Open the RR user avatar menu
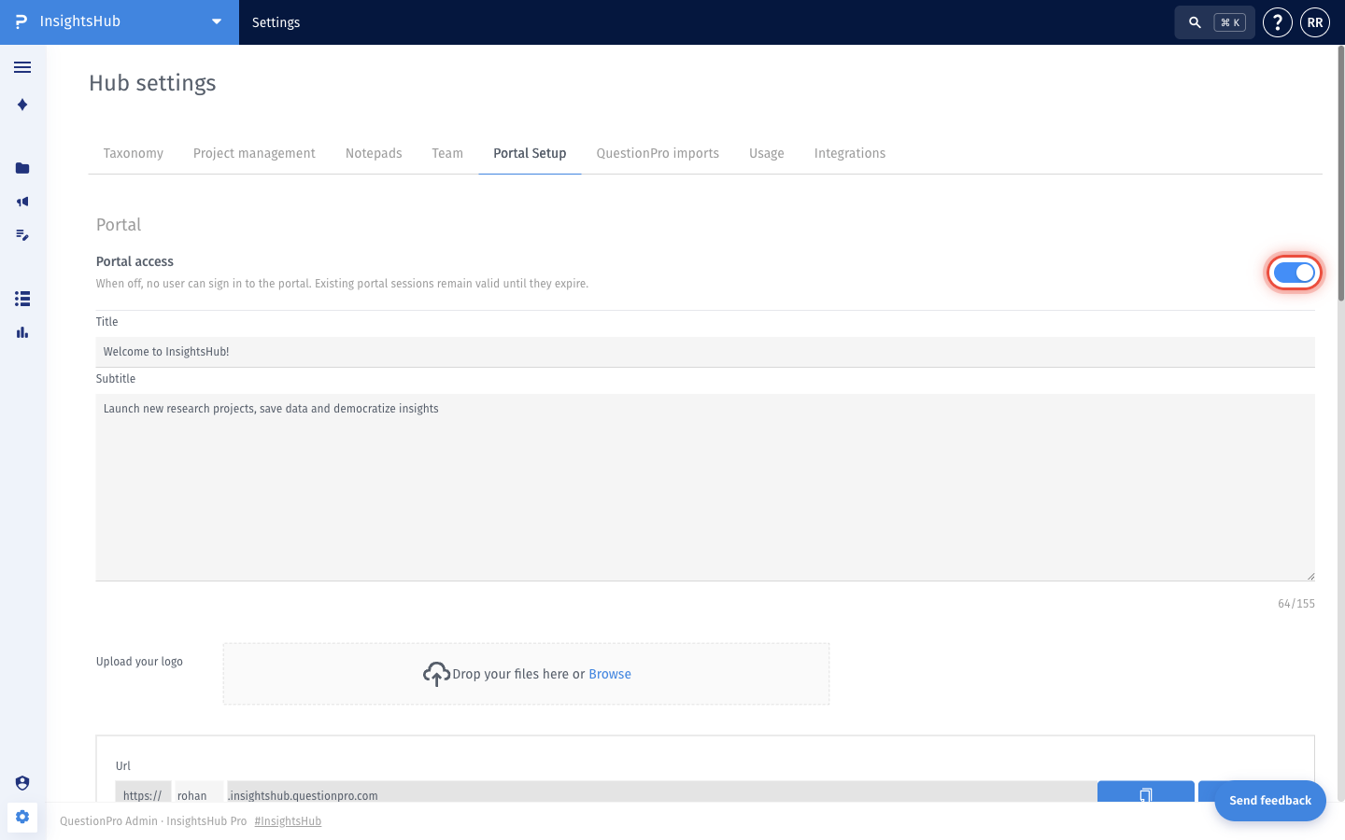Image resolution: width=1345 pixels, height=840 pixels. (1315, 22)
